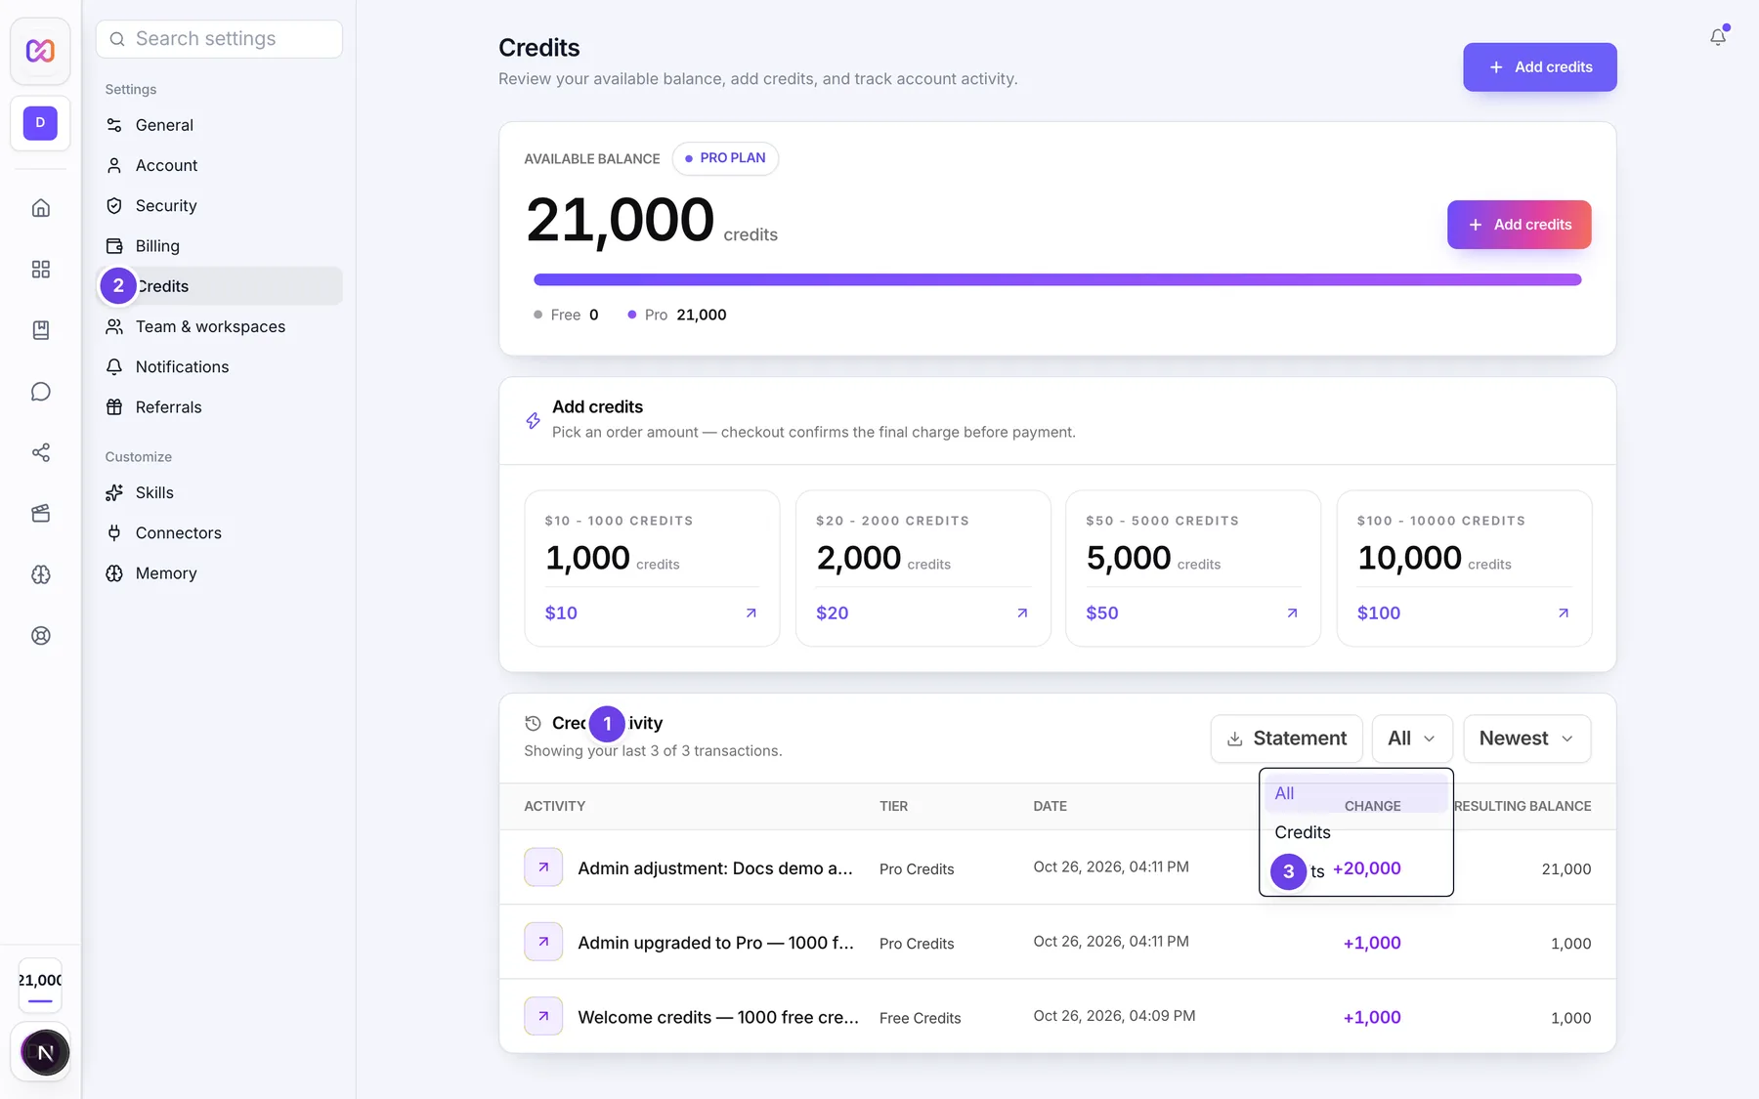Click the ACTIVITY column header

(x=554, y=806)
